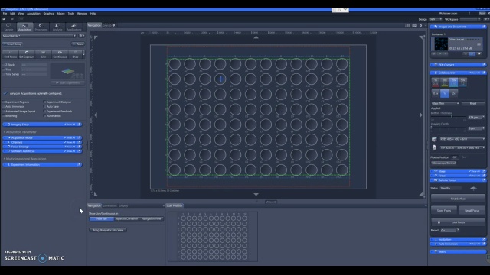The height and width of the screenshot is (275, 490).
Task: Expand the Experiment Information panel
Action: tap(42, 165)
